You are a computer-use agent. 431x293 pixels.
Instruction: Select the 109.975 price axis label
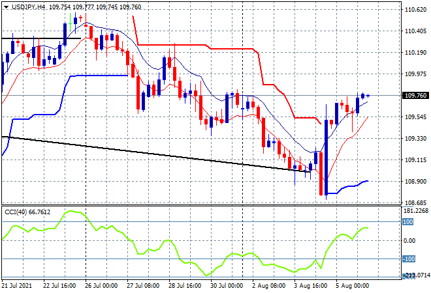(415, 74)
